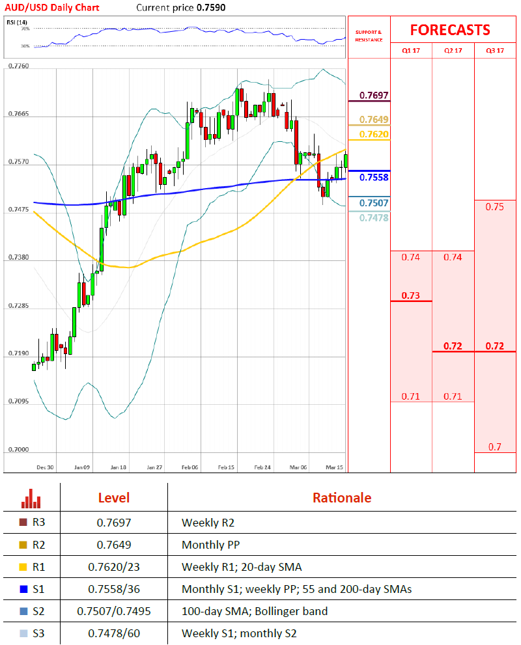This screenshot has width=521, height=645.
Task: Select the S1 blue color swatch
Action: point(23,589)
